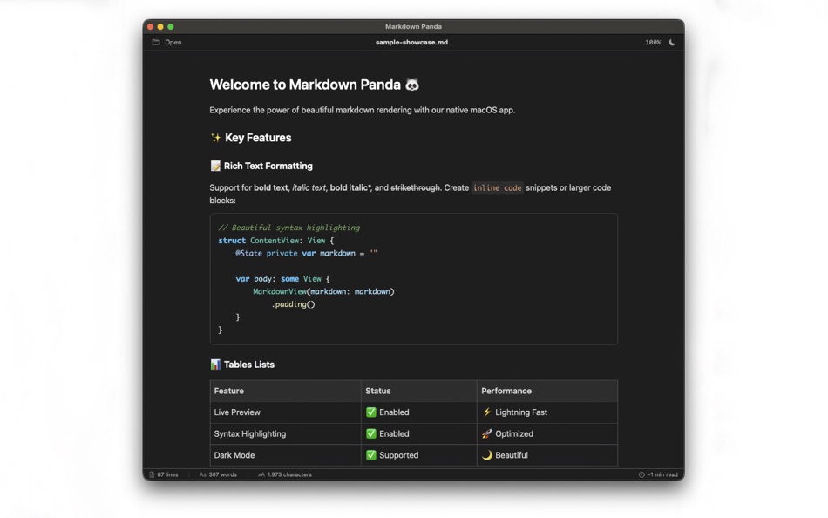Viewport: 828px width, 518px height.
Task: Click the struct ContentView: View line
Action: [x=276, y=241]
